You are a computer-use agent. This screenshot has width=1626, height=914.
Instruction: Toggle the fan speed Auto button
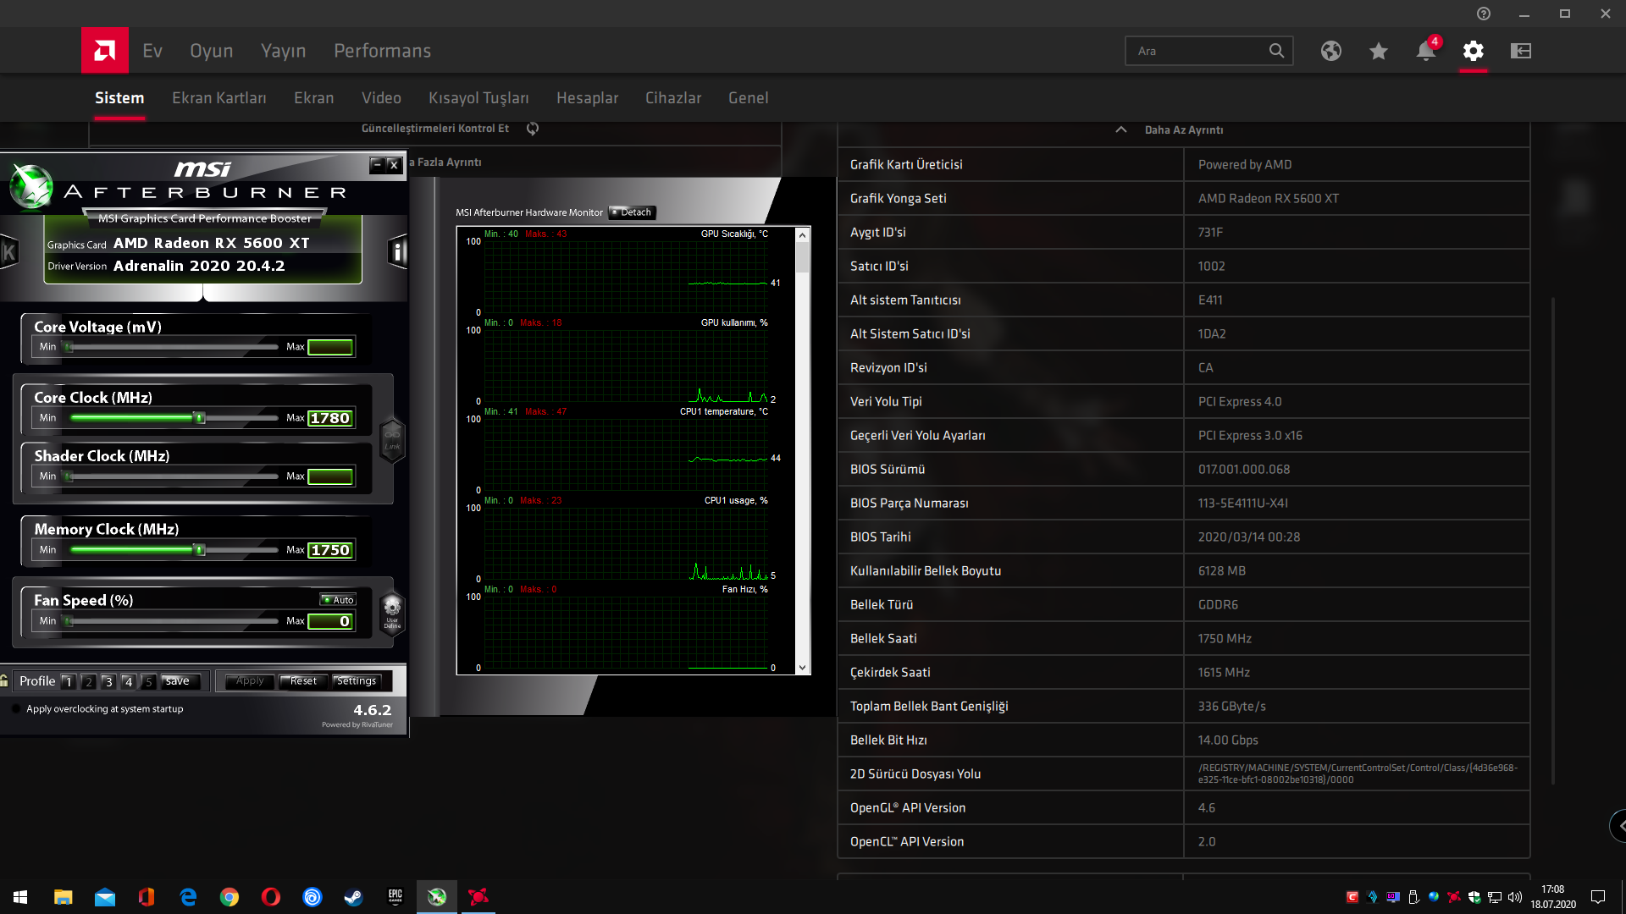[338, 600]
